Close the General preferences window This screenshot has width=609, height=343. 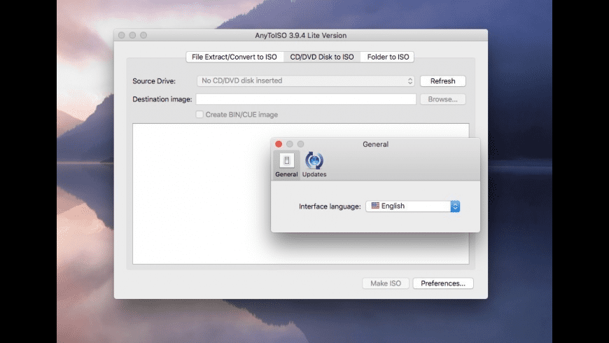click(x=279, y=144)
